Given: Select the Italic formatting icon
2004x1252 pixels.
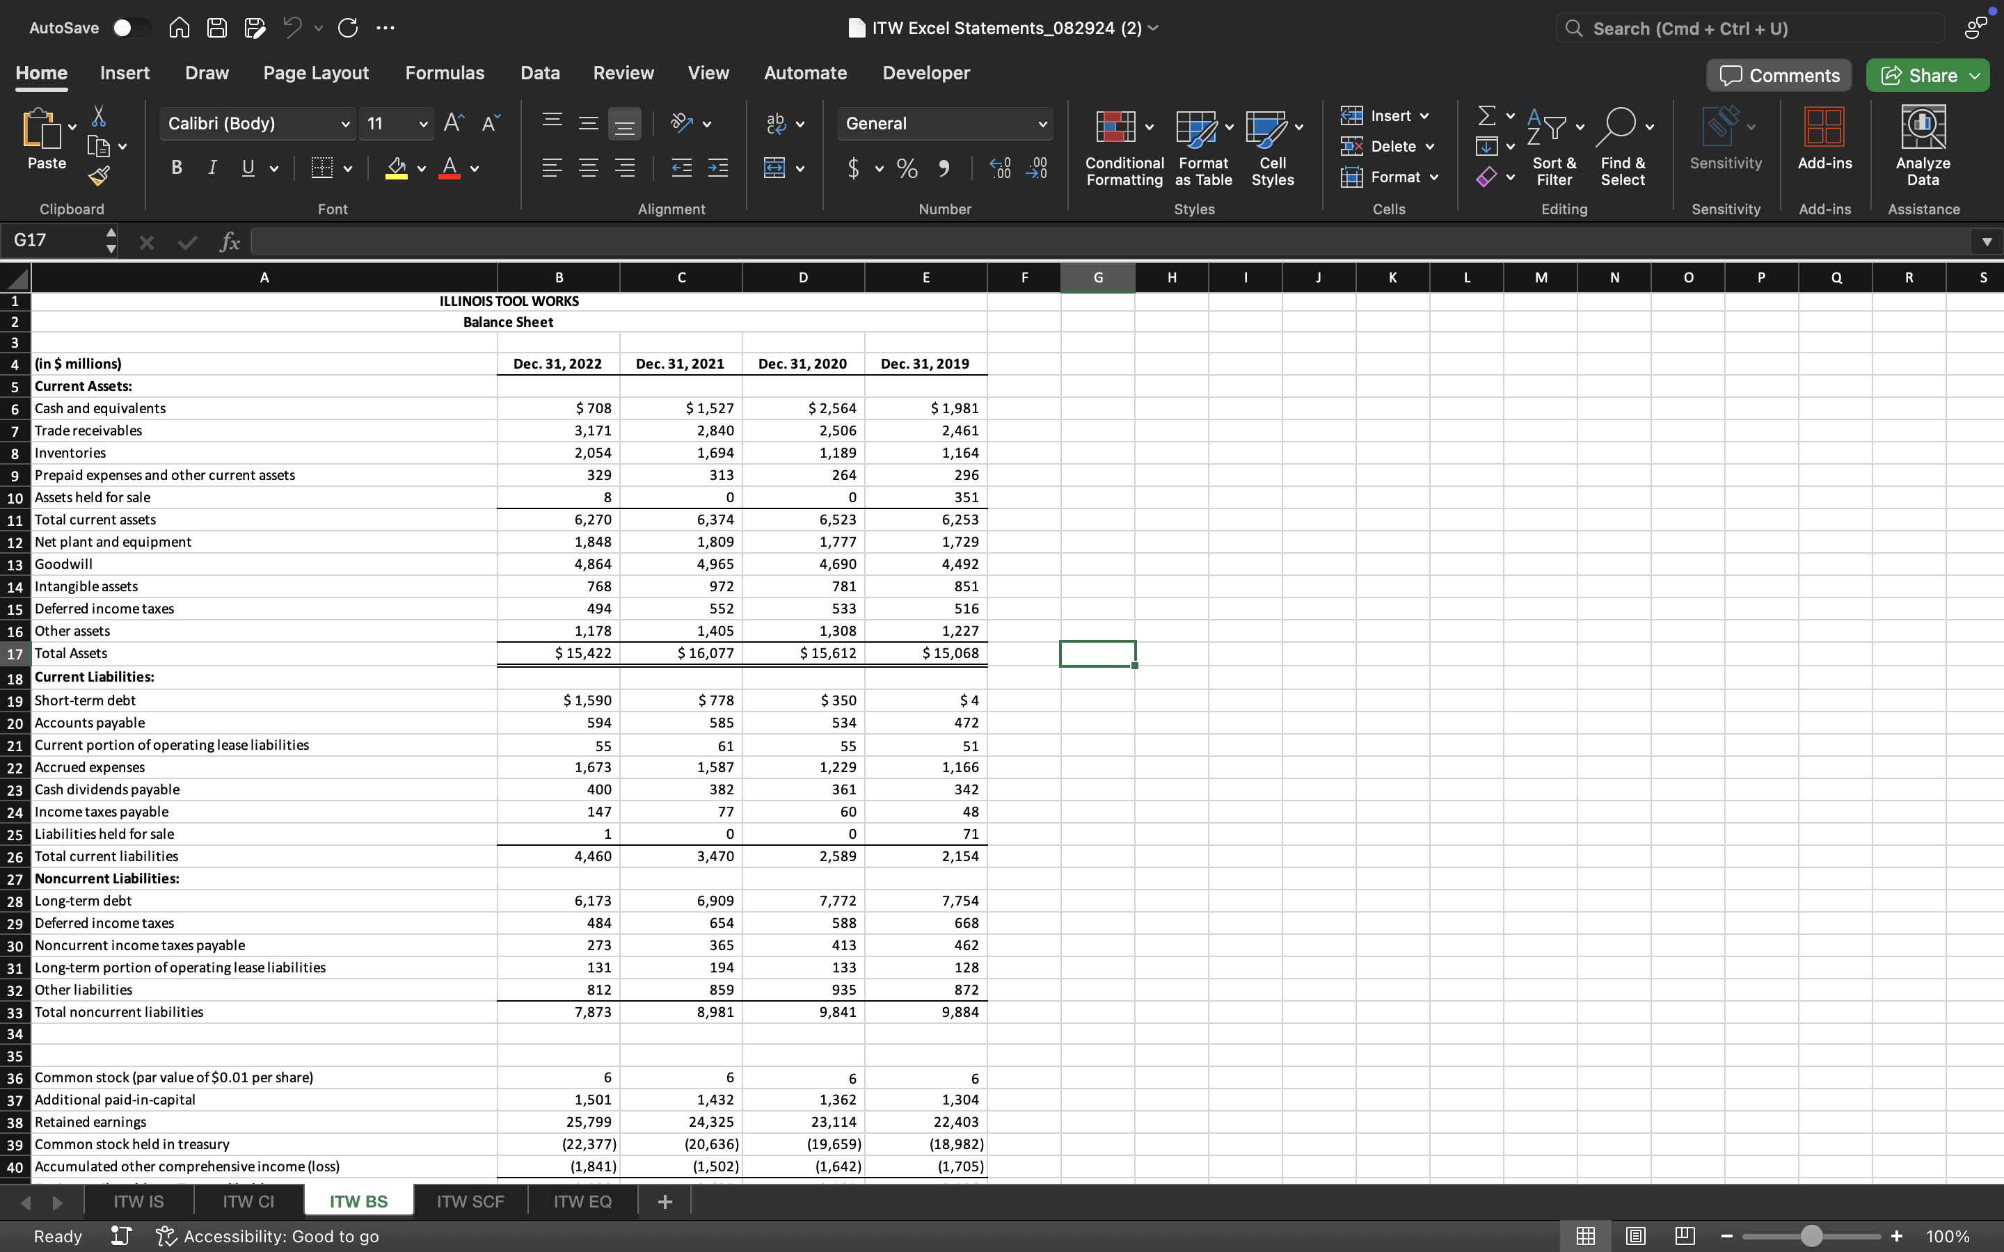Looking at the screenshot, I should 212,167.
